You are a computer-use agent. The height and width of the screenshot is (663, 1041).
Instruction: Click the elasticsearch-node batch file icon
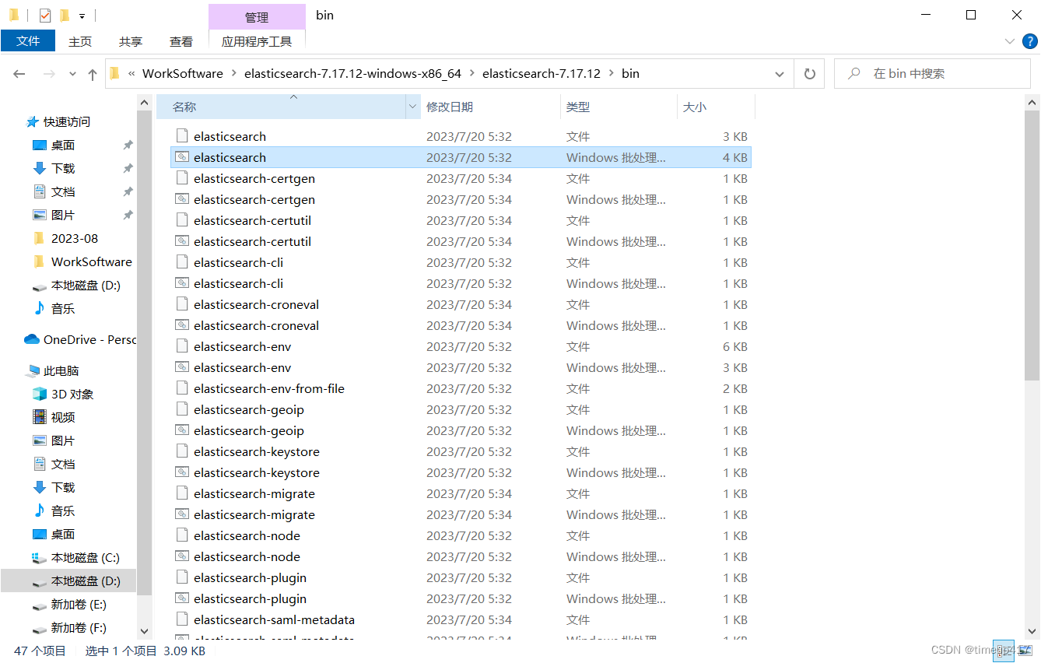182,556
